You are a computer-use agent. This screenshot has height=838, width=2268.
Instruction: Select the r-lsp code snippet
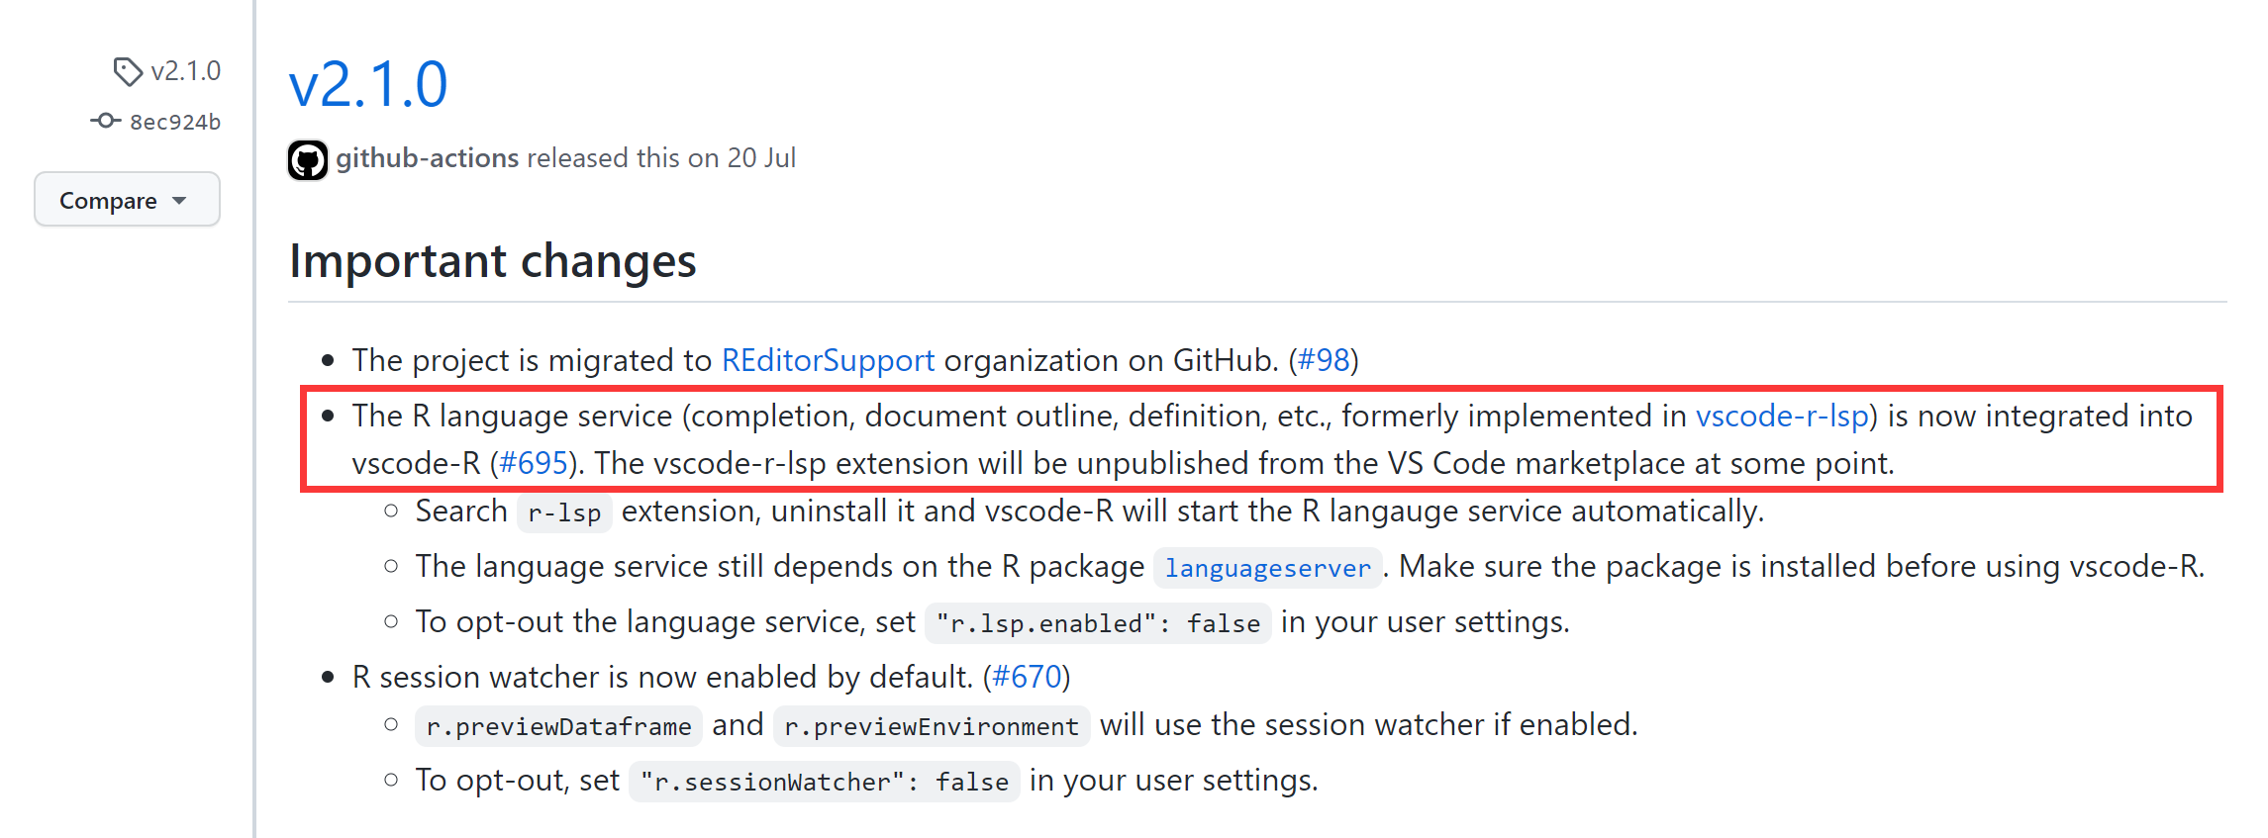(563, 512)
